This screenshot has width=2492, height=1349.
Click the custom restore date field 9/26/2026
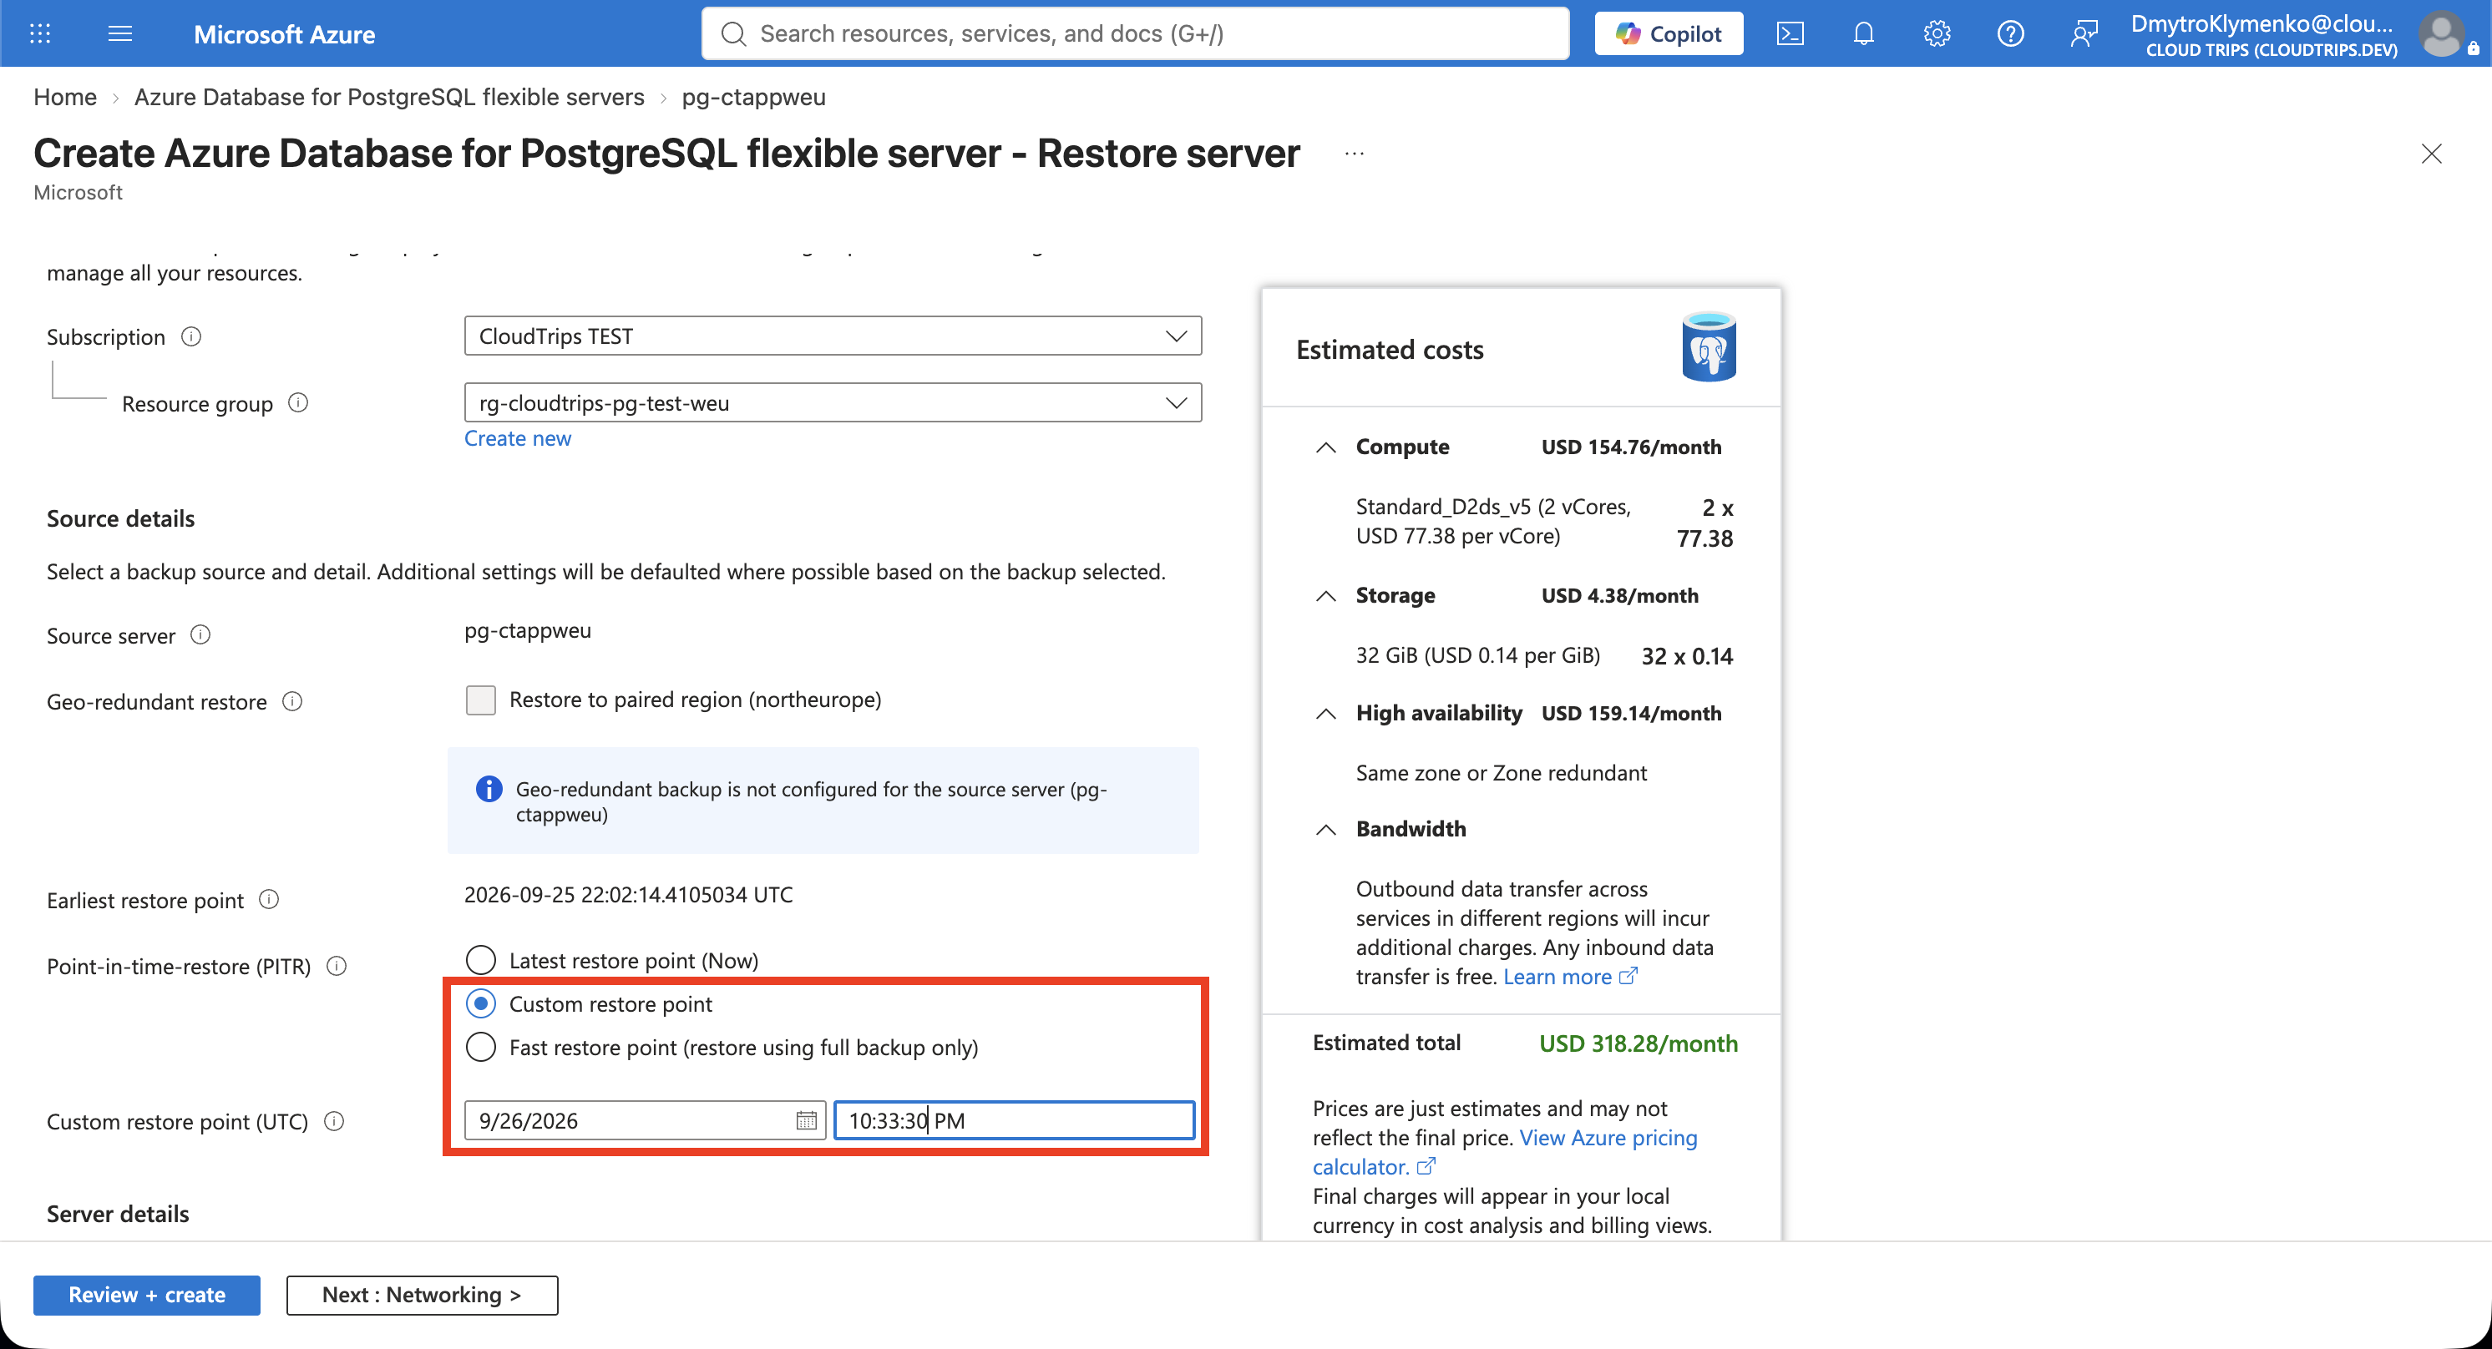click(646, 1119)
